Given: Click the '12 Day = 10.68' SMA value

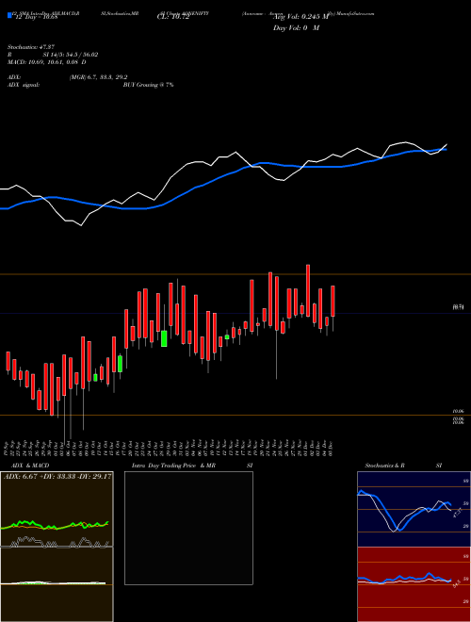Looking at the screenshot, I should (x=37, y=17).
